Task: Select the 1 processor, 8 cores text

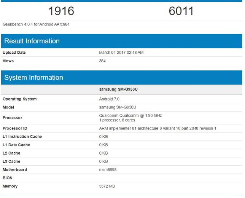Action: (x=117, y=120)
